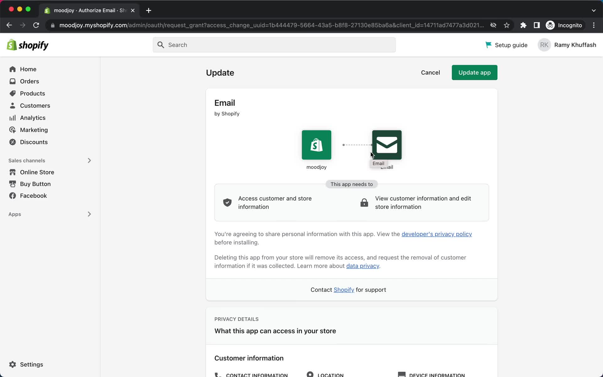603x377 pixels.
Task: Expand the Apps section chevron
Action: pos(89,214)
